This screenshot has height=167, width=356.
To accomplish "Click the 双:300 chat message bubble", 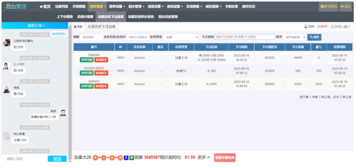I will pyautogui.click(x=18, y=71).
